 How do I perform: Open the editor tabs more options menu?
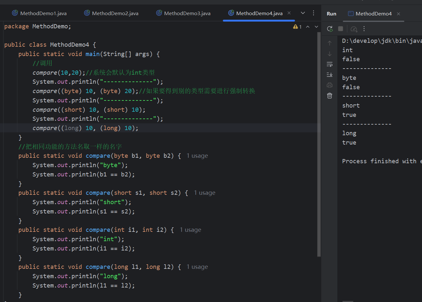314,13
